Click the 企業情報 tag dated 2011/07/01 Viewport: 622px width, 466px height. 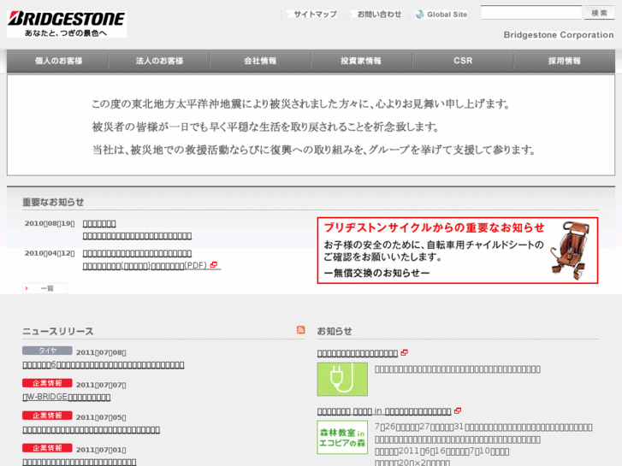pyautogui.click(x=47, y=448)
